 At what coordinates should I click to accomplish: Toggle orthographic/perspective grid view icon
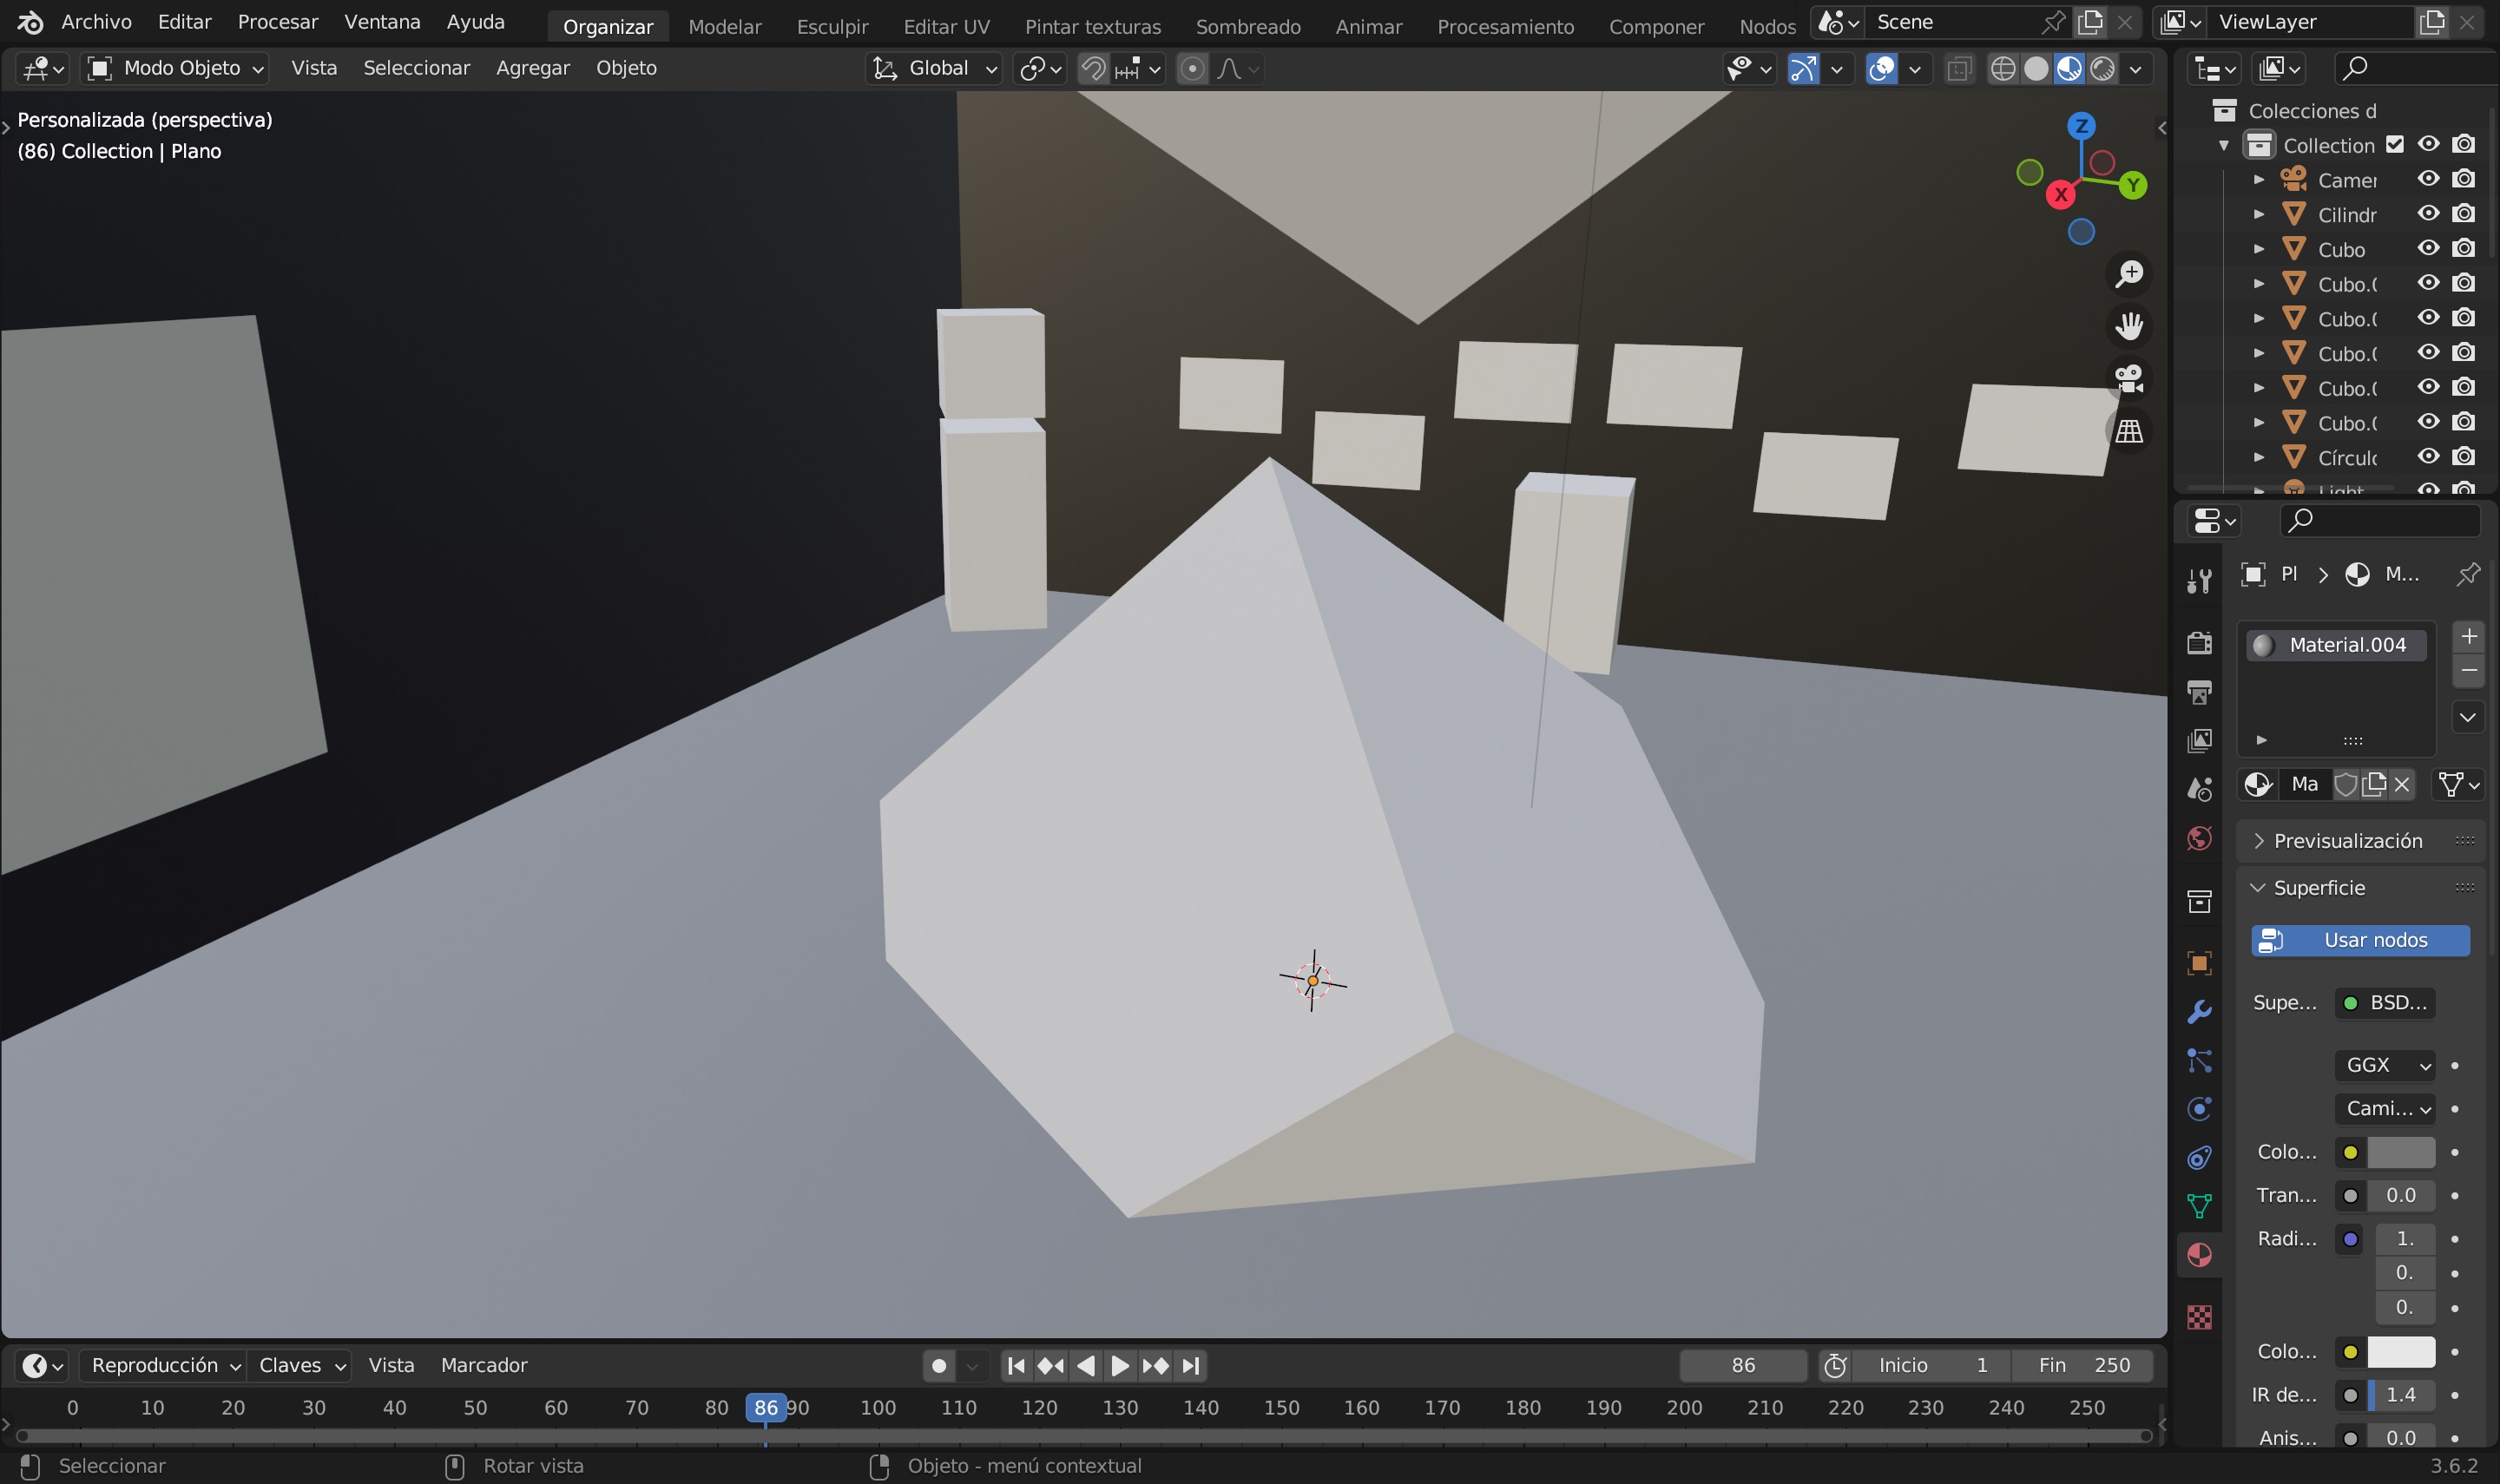2129,431
